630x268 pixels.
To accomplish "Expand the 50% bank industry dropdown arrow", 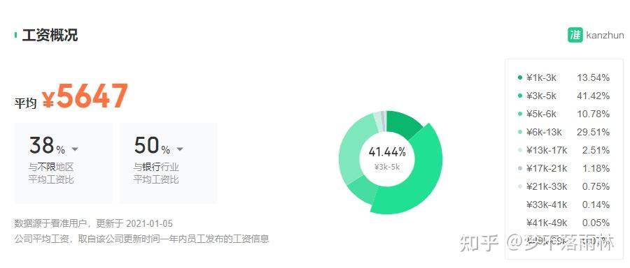I will tap(180, 149).
